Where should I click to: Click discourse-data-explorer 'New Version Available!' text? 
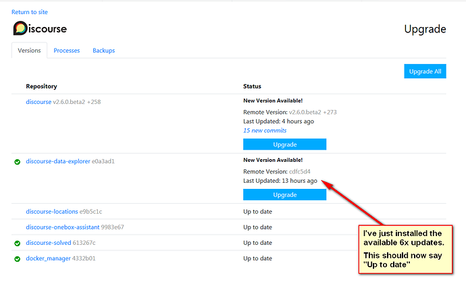pyautogui.click(x=273, y=160)
